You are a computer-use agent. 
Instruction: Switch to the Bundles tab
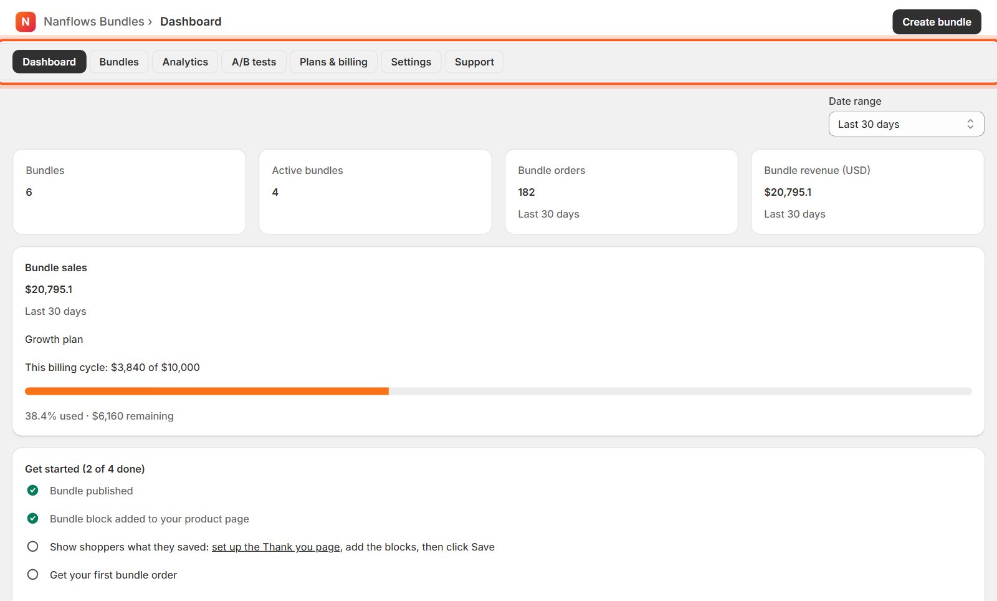pos(119,62)
